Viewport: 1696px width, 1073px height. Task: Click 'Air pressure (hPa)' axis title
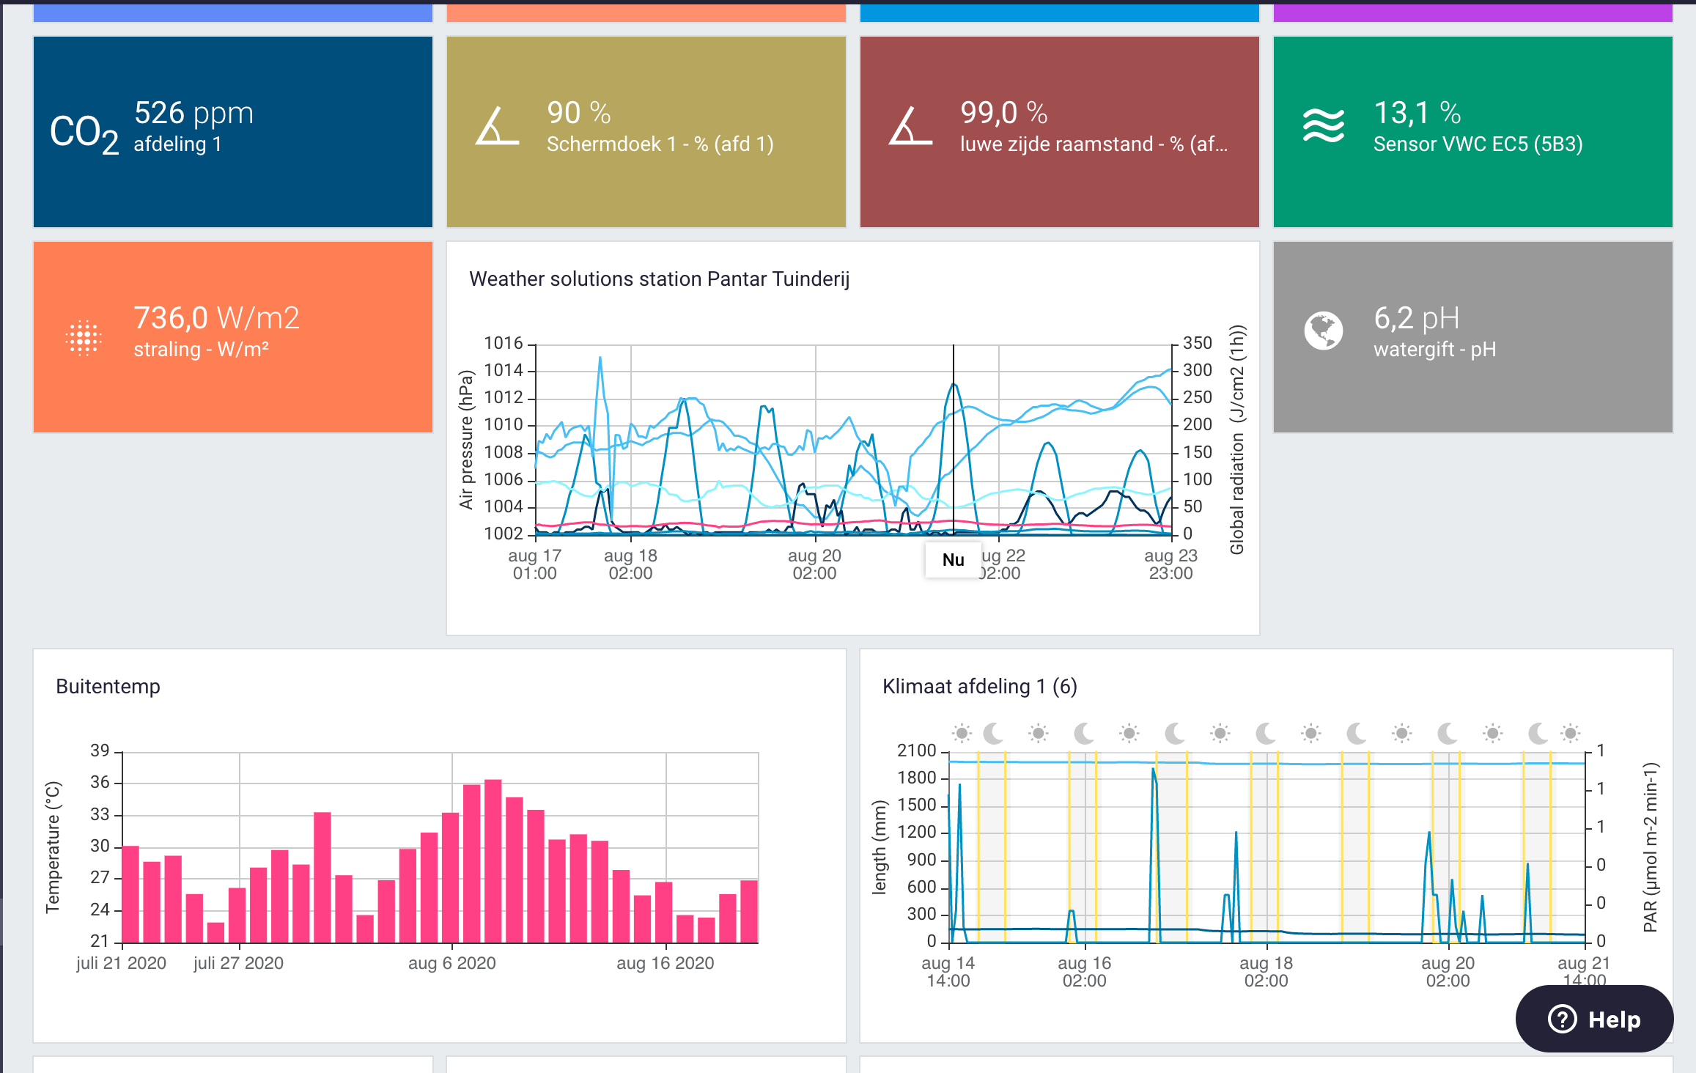(466, 440)
